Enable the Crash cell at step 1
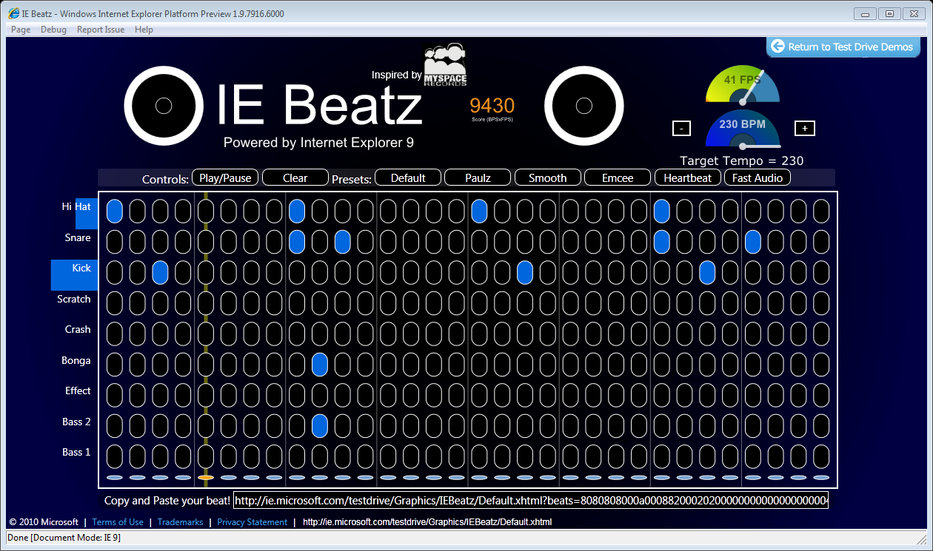Viewport: 933px width, 551px height. click(x=115, y=334)
